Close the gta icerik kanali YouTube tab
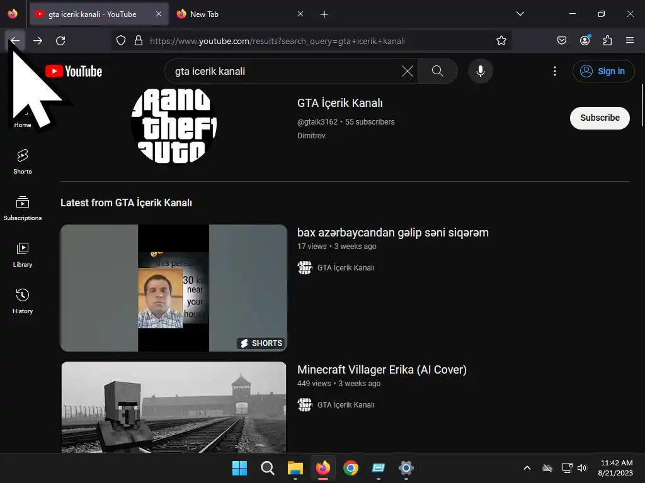 158,14
